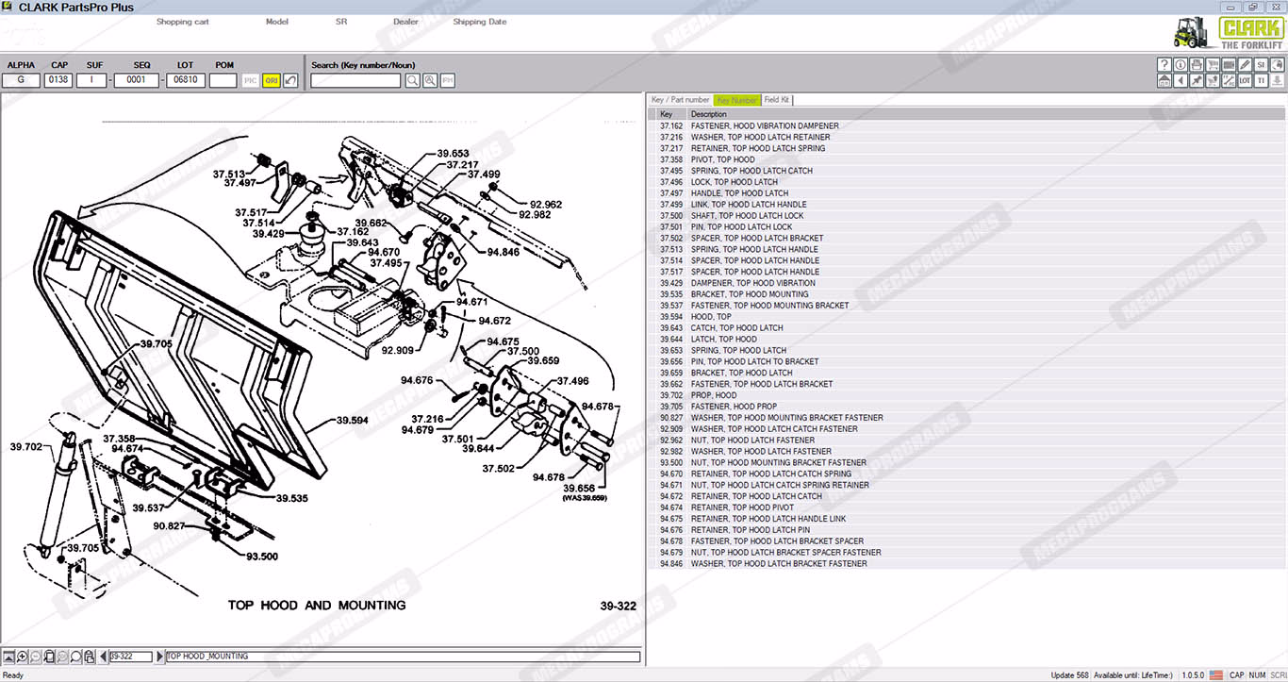The image size is (1288, 682).
Task: Click the pushpin icon
Action: pyautogui.click(x=1197, y=81)
